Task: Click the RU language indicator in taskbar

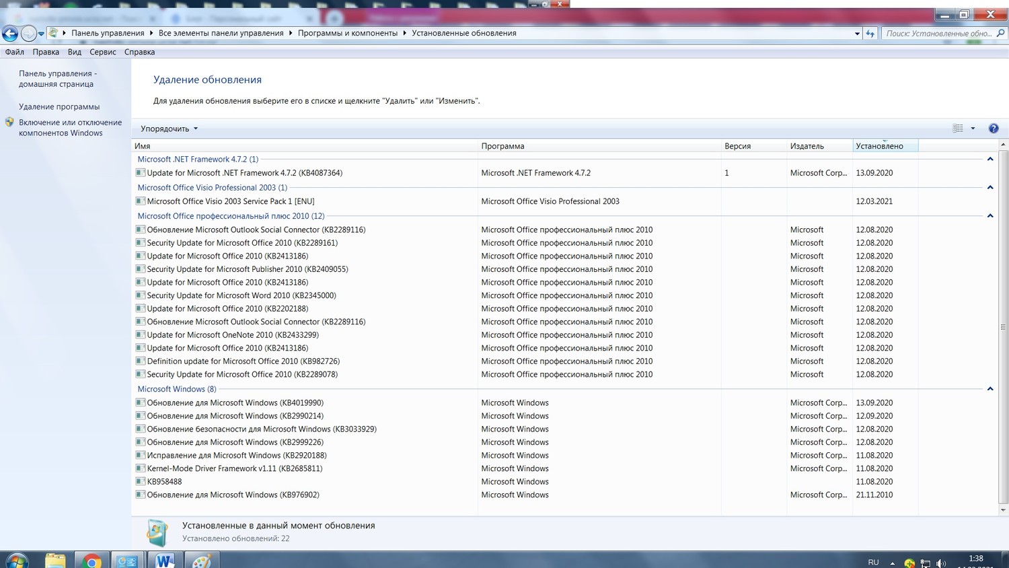Action: 873,563
